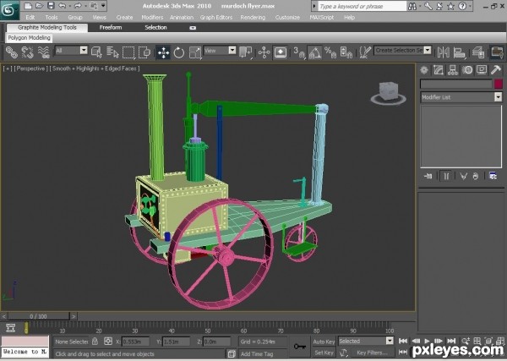
Task: Activate the Select and Scale tool
Action: [195, 52]
